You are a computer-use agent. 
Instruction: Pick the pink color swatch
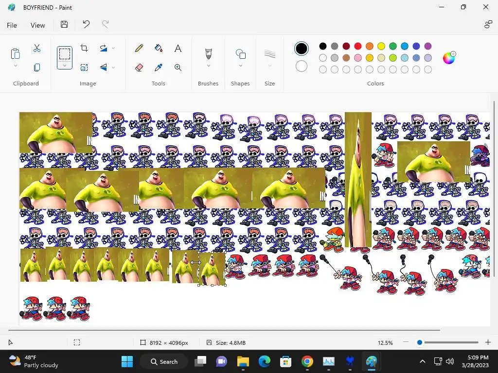(x=358, y=58)
